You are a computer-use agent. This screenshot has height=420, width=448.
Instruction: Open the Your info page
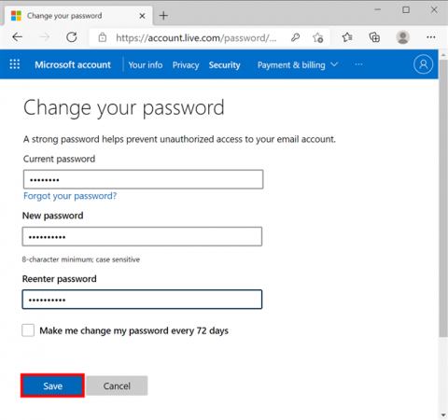tap(146, 64)
